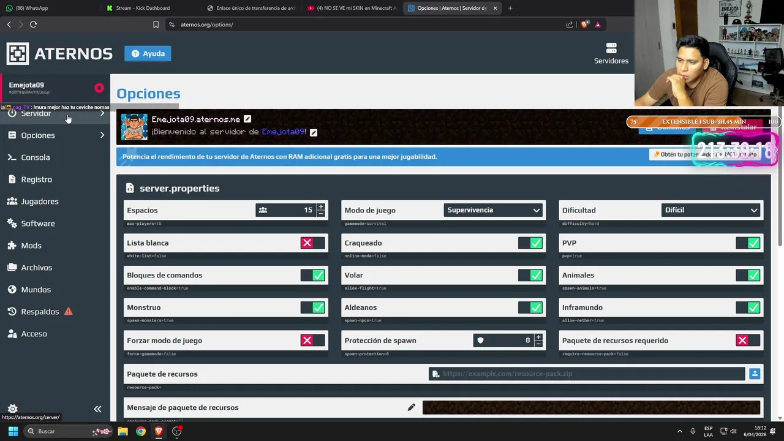This screenshot has height=441, width=784.
Task: Open Acceso in the sidebar
Action: [x=34, y=334]
